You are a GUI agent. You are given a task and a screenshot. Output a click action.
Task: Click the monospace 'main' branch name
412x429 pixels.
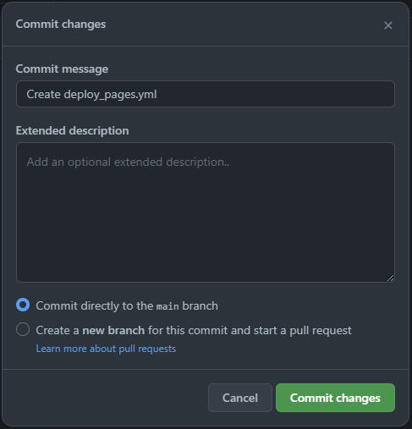pos(168,306)
